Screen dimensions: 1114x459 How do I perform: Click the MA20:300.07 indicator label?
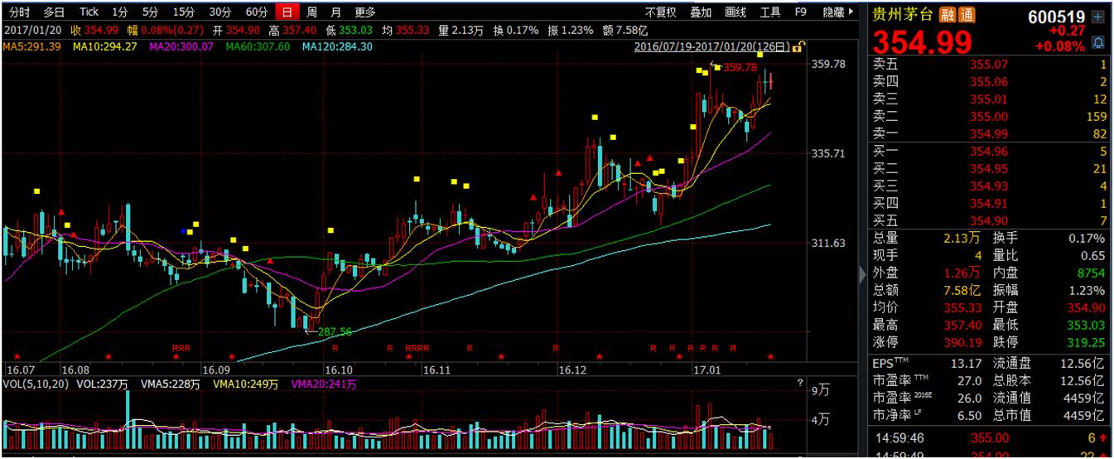coord(181,47)
